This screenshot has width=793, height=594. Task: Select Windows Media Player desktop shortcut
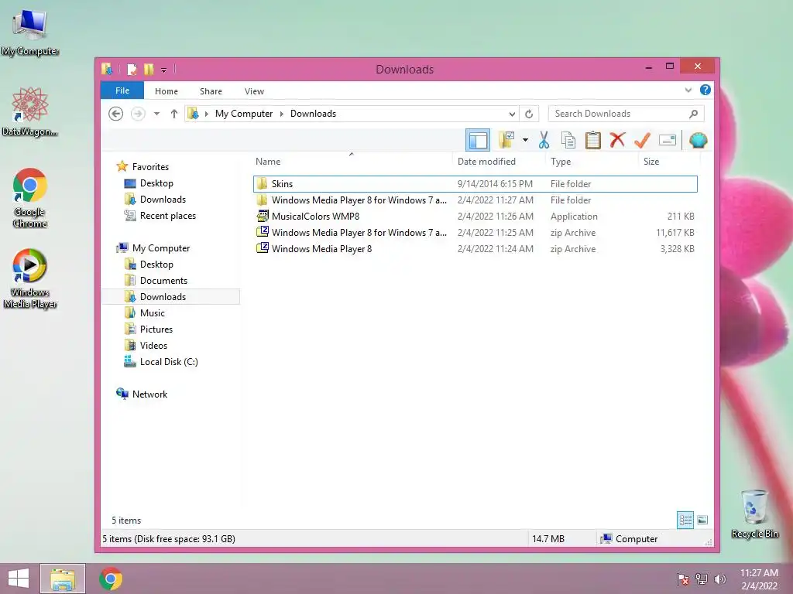coord(30,278)
